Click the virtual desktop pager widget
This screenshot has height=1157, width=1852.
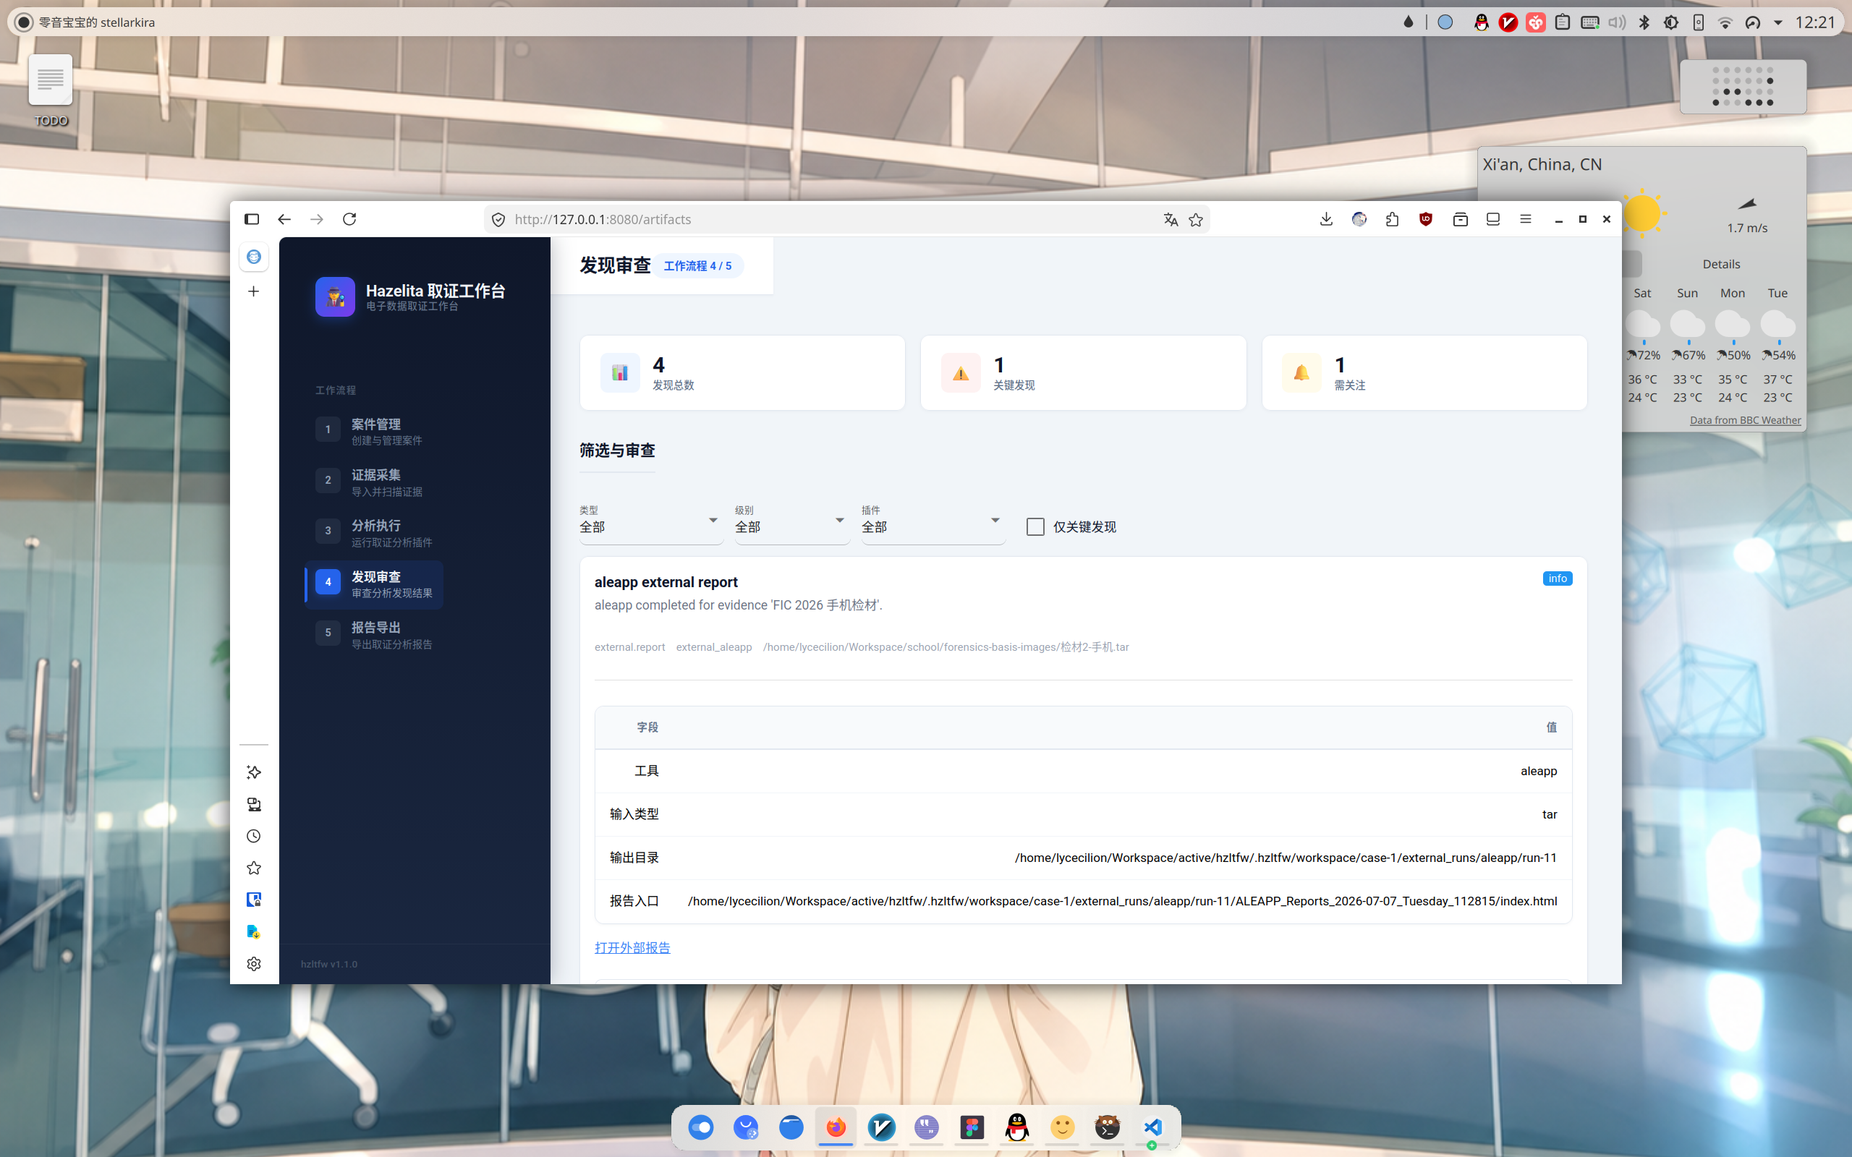point(1743,87)
